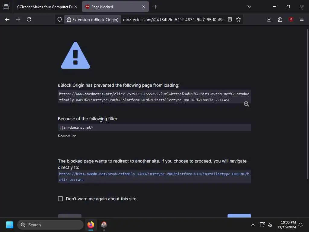Open Firefox View from the tab strip
The height and width of the screenshot is (232, 309).
click(6, 7)
